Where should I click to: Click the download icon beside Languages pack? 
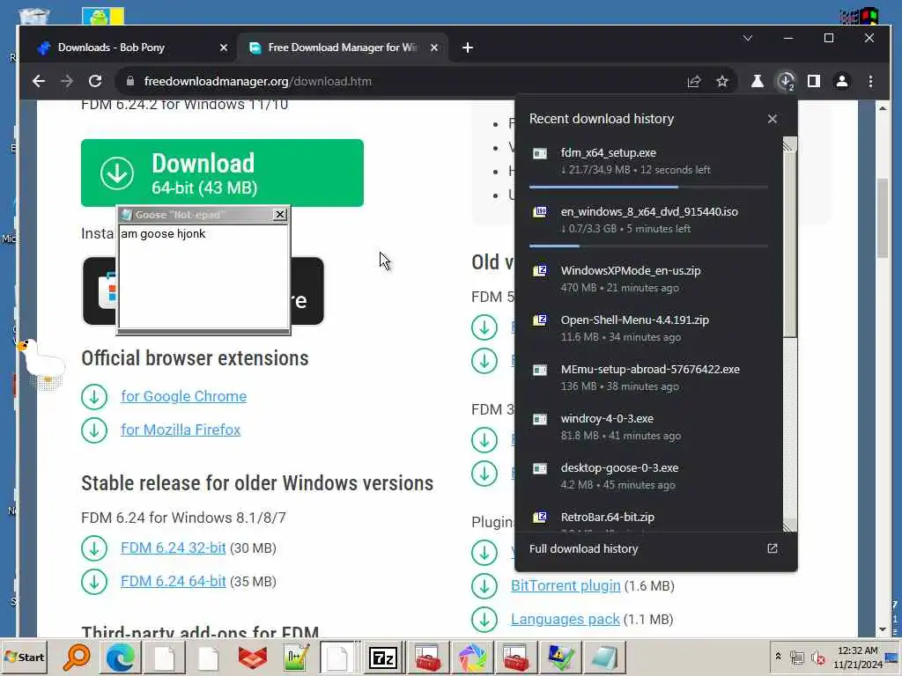[x=484, y=619]
